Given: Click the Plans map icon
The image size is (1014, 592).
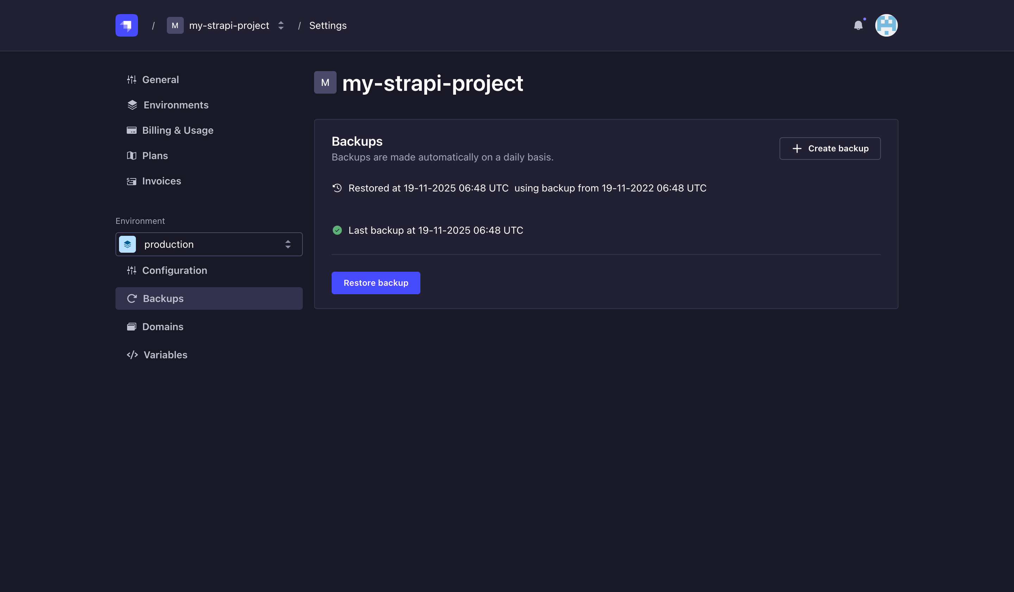Looking at the screenshot, I should [x=131, y=156].
